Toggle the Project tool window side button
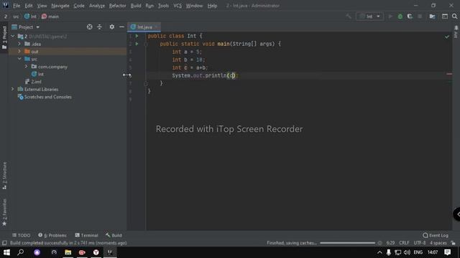The width and height of the screenshot is (460, 258). [4, 37]
